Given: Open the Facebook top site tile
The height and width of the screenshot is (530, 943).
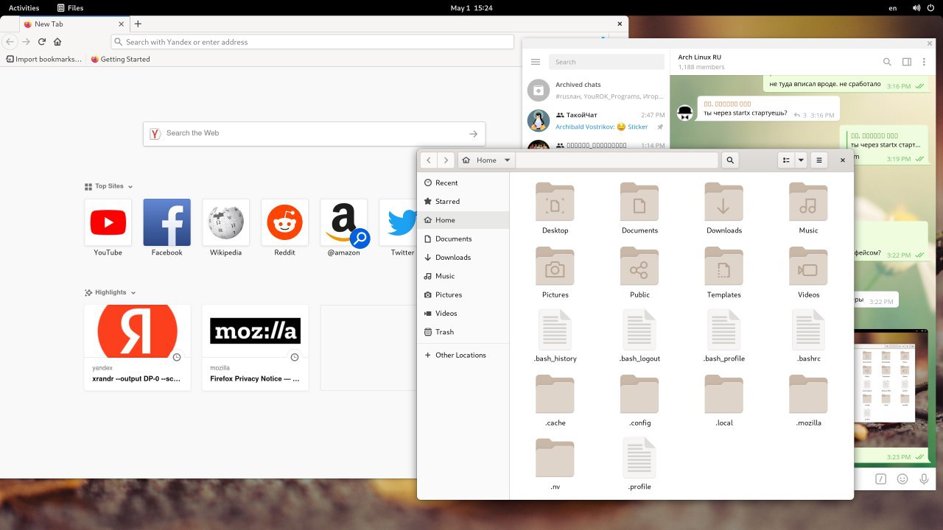Looking at the screenshot, I should [x=166, y=222].
